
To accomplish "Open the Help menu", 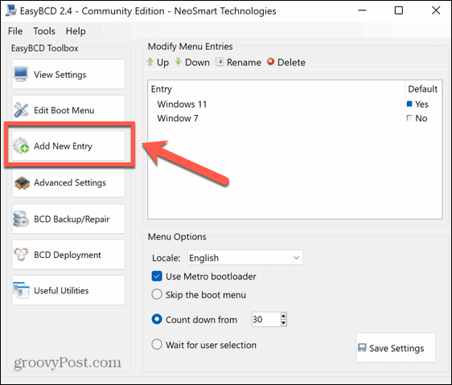I will [x=76, y=31].
